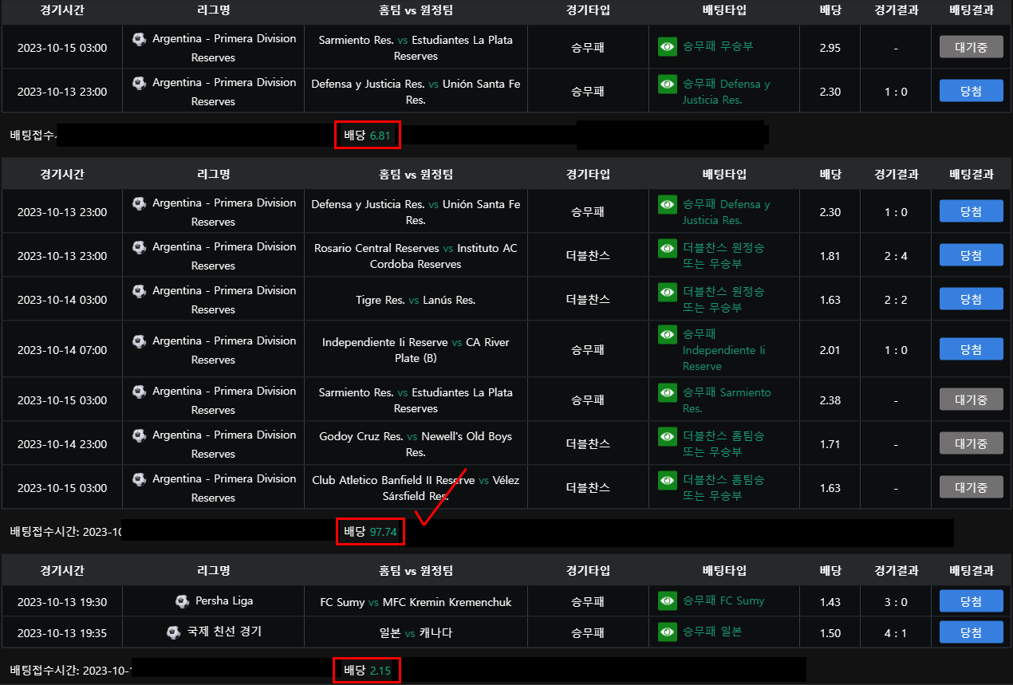Click the 당첨 button in the 일본 vs 캐나다 row
Viewport: 1013px width, 685px height.
pos(971,632)
